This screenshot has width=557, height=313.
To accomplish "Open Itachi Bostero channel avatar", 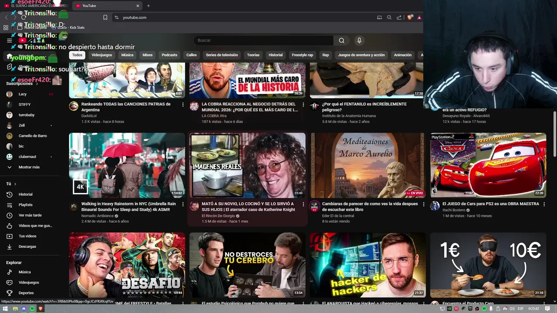I will pyautogui.click(x=435, y=206).
